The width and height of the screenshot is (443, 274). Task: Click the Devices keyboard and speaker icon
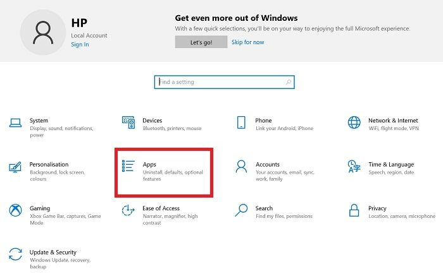point(128,122)
